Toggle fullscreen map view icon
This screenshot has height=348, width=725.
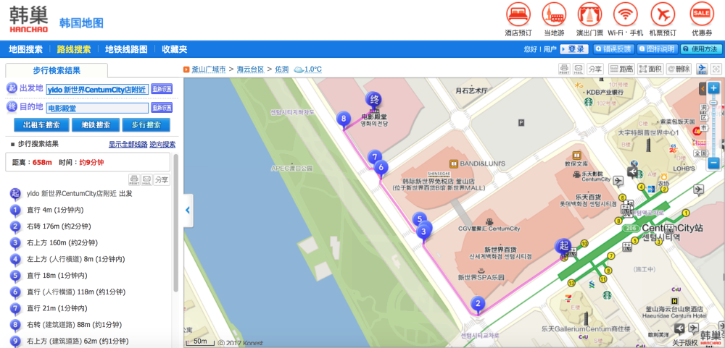click(x=716, y=69)
